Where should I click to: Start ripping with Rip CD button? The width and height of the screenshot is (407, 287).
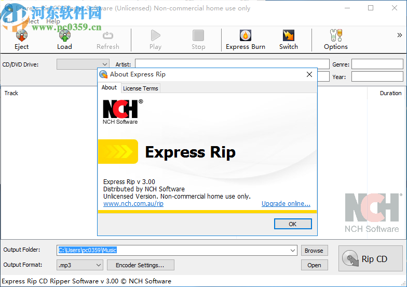point(371,259)
